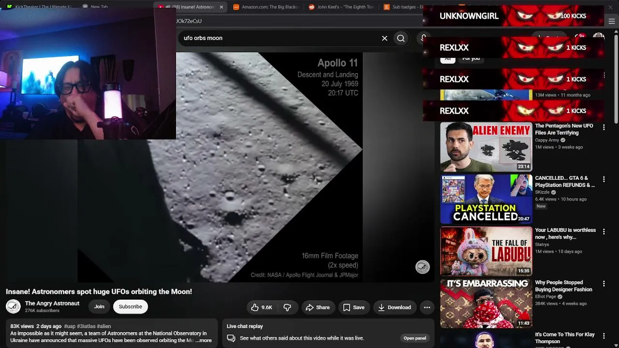Click the channel watermark on the video
The height and width of the screenshot is (348, 619).
422,267
